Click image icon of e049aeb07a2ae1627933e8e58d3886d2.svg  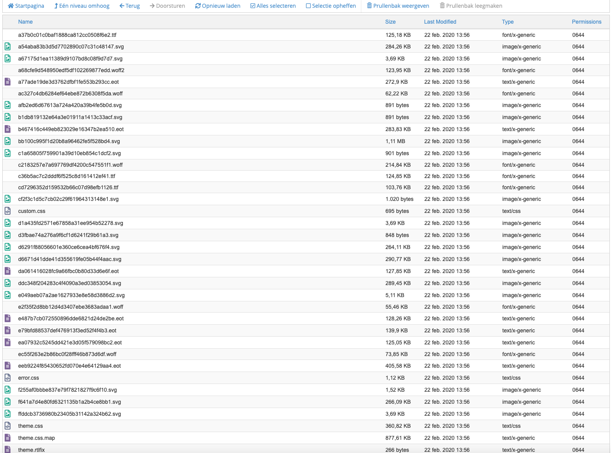7,295
